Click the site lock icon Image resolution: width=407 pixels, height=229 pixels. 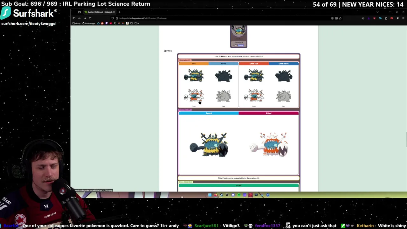(117, 18)
